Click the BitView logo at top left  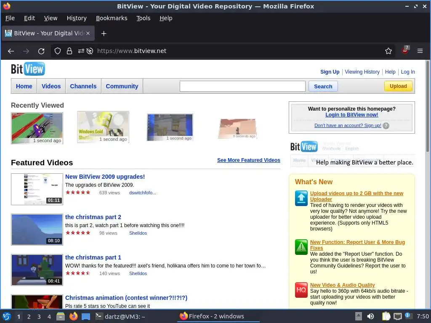[x=28, y=69]
